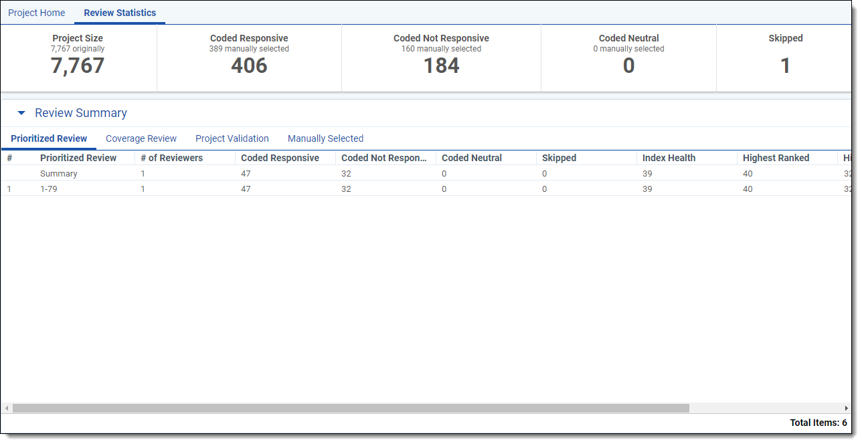The width and height of the screenshot is (862, 444).
Task: Select the Prioritized Review tab
Action: click(49, 138)
